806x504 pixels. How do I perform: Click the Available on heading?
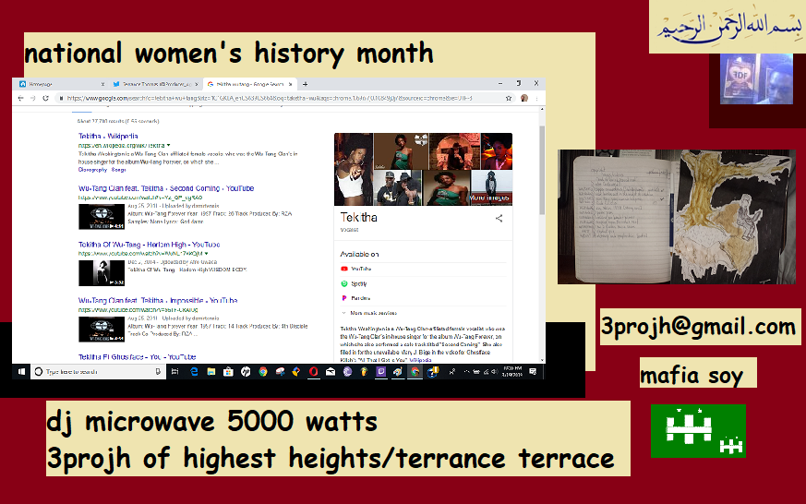[x=359, y=255]
